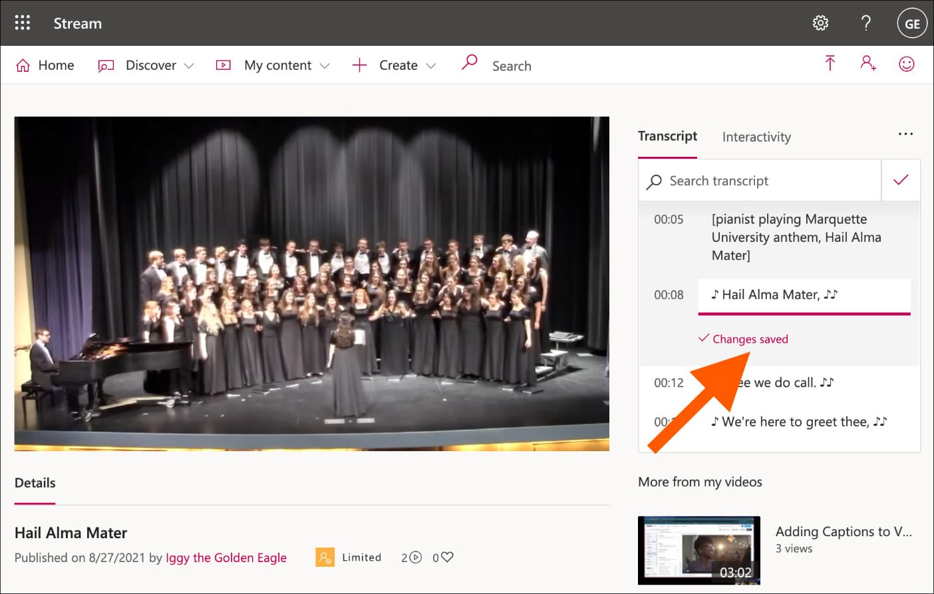Go to the Home page
The image size is (934, 594).
pyautogui.click(x=45, y=65)
